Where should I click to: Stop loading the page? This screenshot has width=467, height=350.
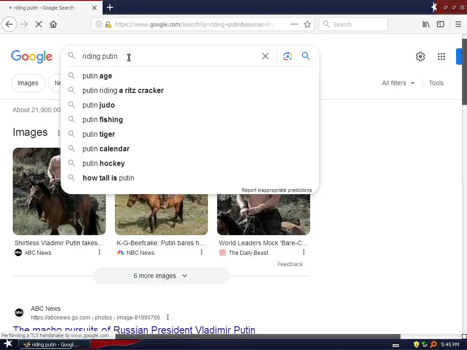coord(39,24)
